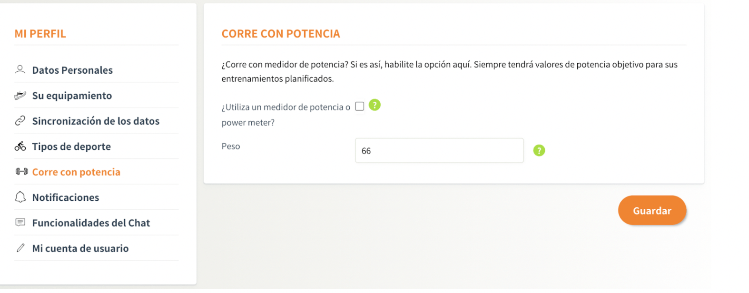Click the pencil icon beside Mi cuenta de usuario
This screenshot has height=293, width=749.
[20, 248]
